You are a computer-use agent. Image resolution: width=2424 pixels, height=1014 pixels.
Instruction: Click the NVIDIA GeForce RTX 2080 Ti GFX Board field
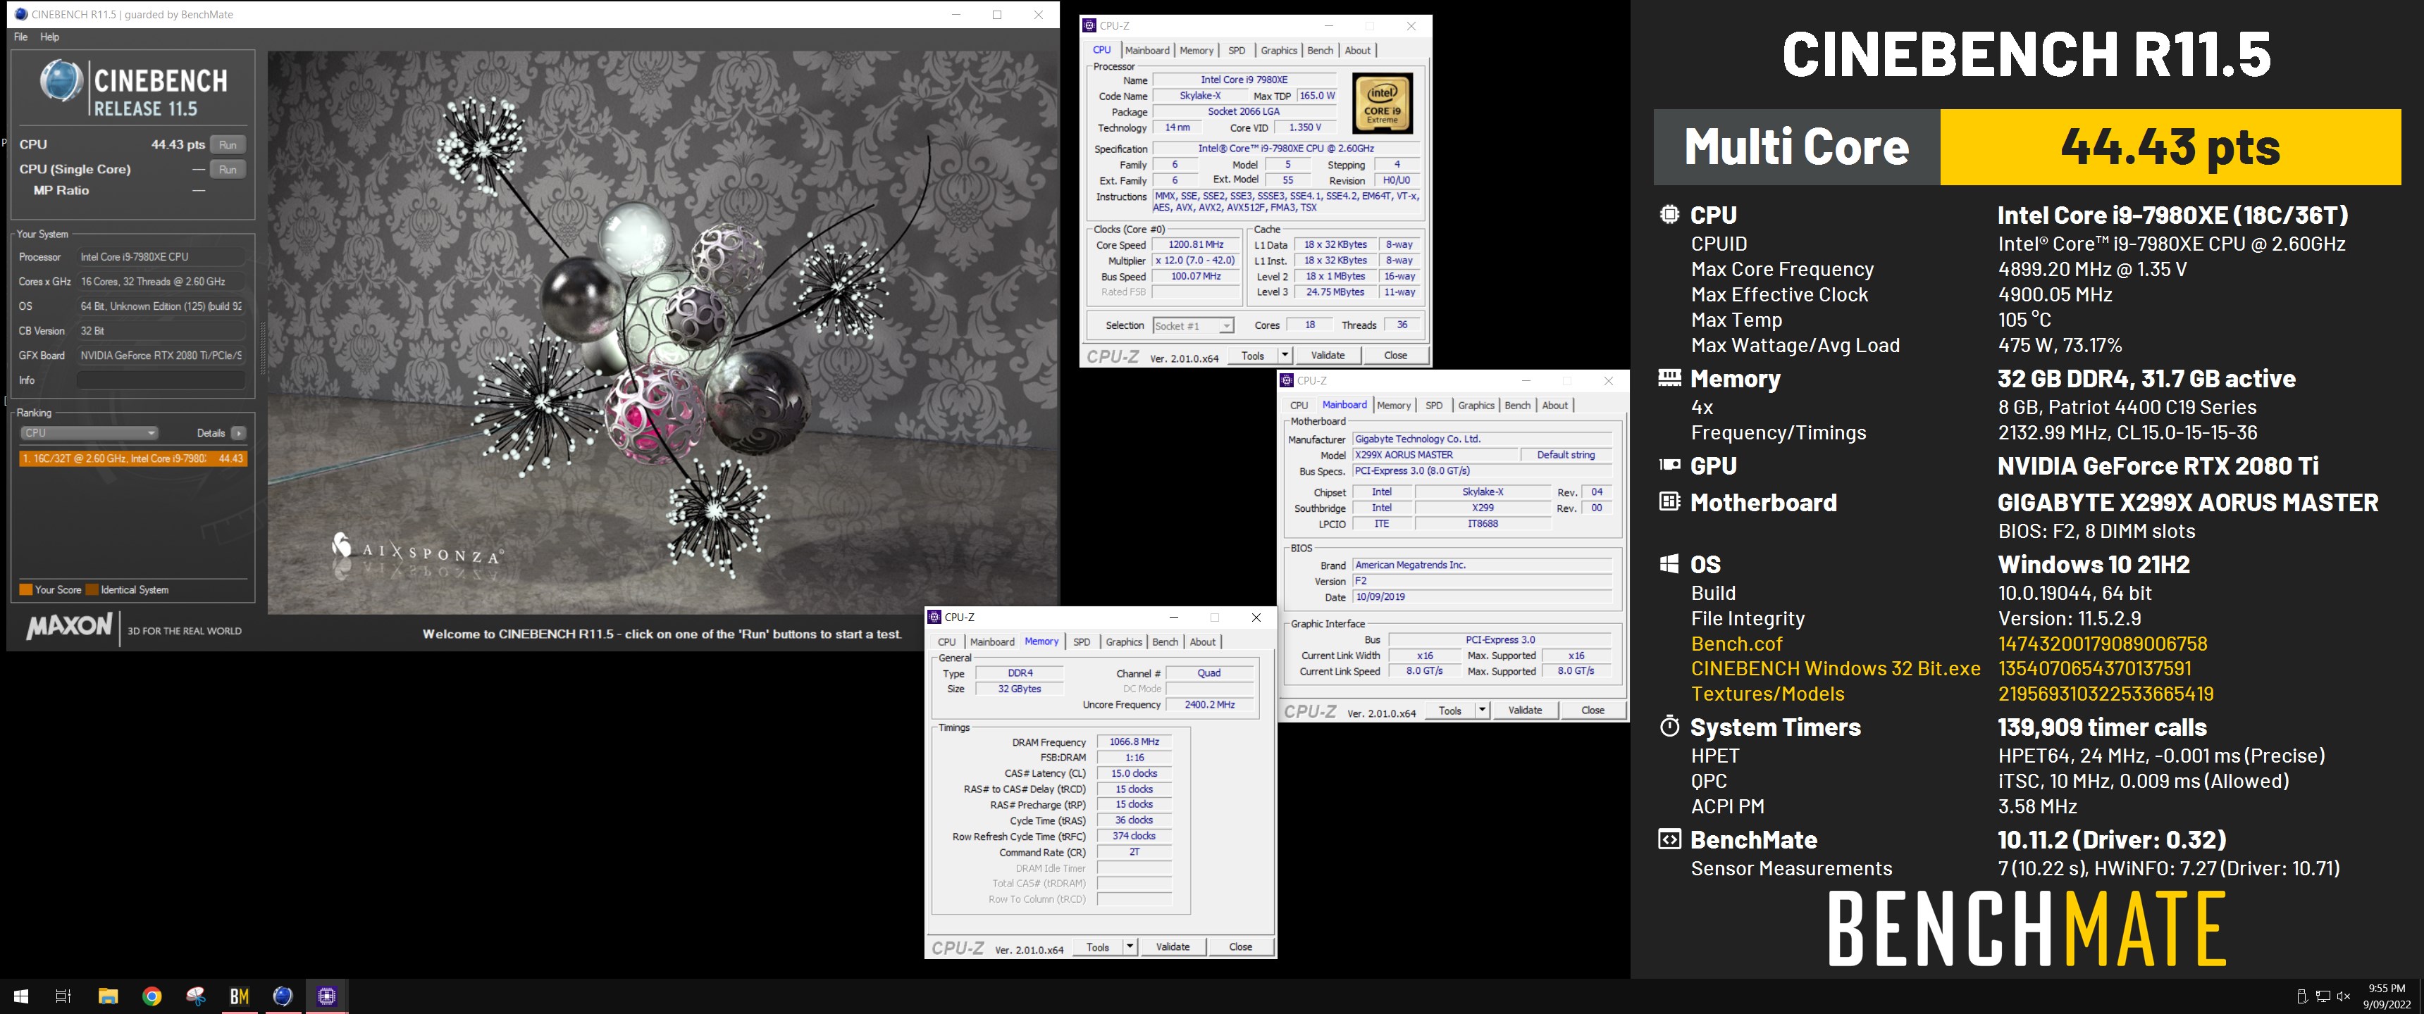161,356
